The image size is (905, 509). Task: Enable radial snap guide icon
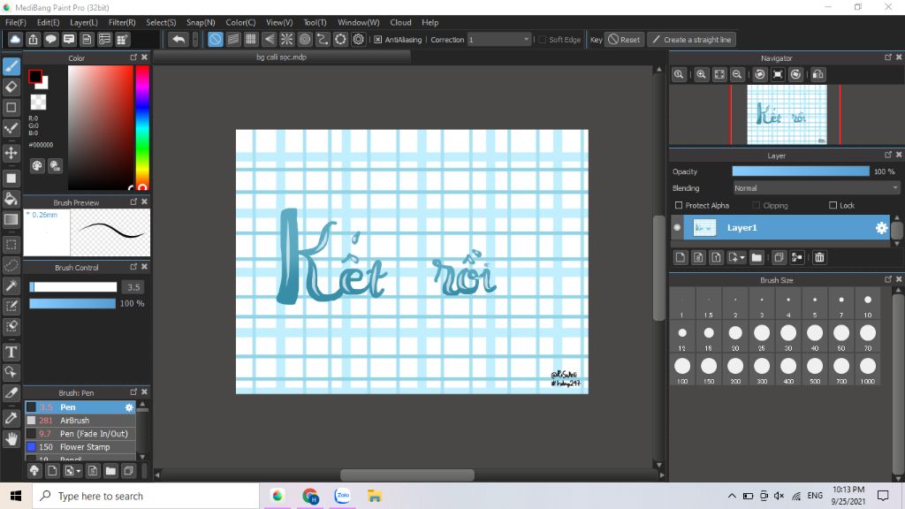(287, 39)
